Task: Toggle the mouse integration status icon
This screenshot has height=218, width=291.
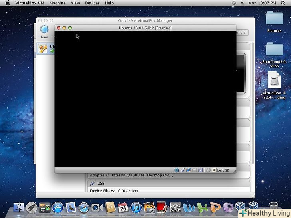Action: 208,170
